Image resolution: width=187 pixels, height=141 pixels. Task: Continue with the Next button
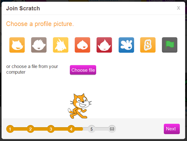(x=172, y=129)
